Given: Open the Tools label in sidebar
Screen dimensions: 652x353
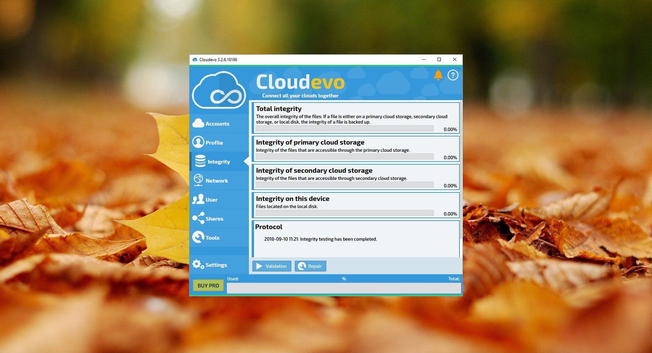Looking at the screenshot, I should point(212,237).
